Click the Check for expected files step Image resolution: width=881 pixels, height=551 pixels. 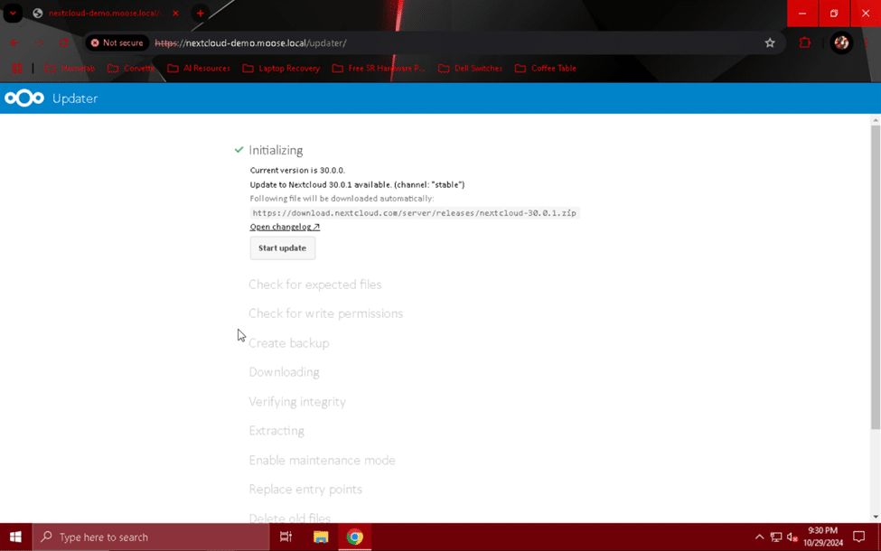tap(315, 285)
